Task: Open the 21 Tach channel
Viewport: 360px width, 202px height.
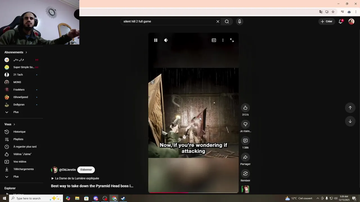Action: tap(21, 75)
